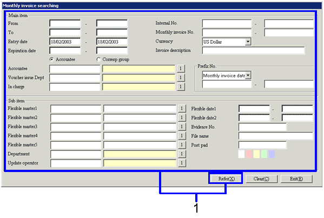Select the Corresp group radio button
Screen dimensions: 324x218
(x=98, y=60)
